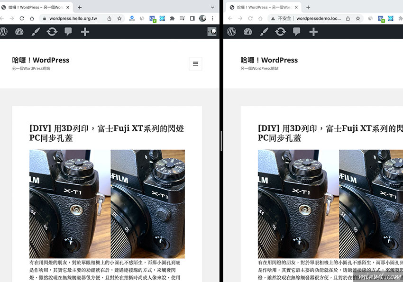The image size is (403, 282).
Task: Click the Fuji X-T1 camera image, wordpressdemo window
Action: pos(330,204)
